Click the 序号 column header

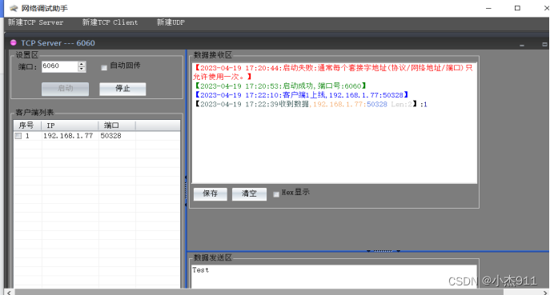[x=27, y=126]
